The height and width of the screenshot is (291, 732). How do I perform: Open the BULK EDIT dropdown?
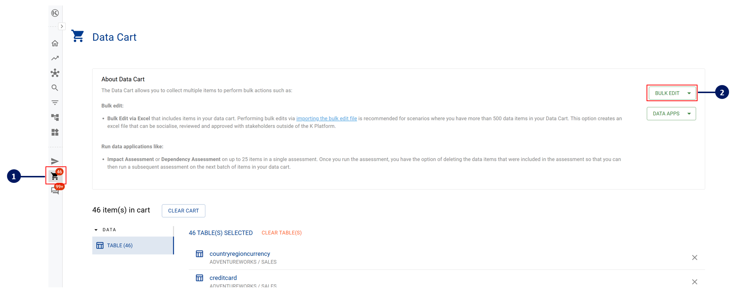pyautogui.click(x=672, y=93)
